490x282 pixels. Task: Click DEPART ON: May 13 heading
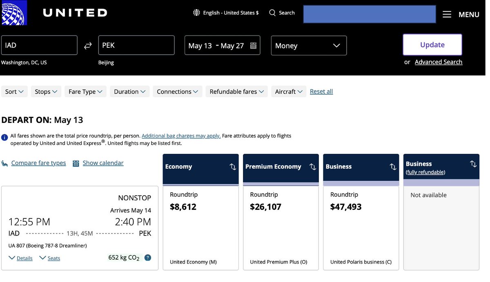coord(42,120)
